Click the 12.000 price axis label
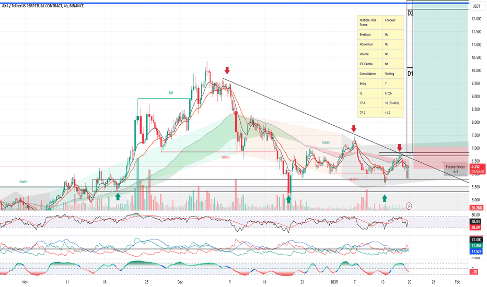The height and width of the screenshot is (287, 487). [477, 19]
